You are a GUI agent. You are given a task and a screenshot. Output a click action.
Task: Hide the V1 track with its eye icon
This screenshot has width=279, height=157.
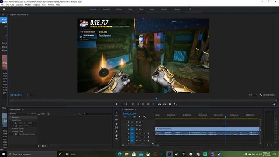(x=140, y=129)
